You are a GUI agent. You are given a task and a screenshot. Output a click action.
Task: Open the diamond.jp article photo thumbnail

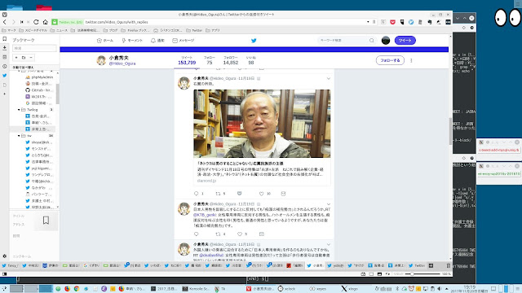pos(262,124)
